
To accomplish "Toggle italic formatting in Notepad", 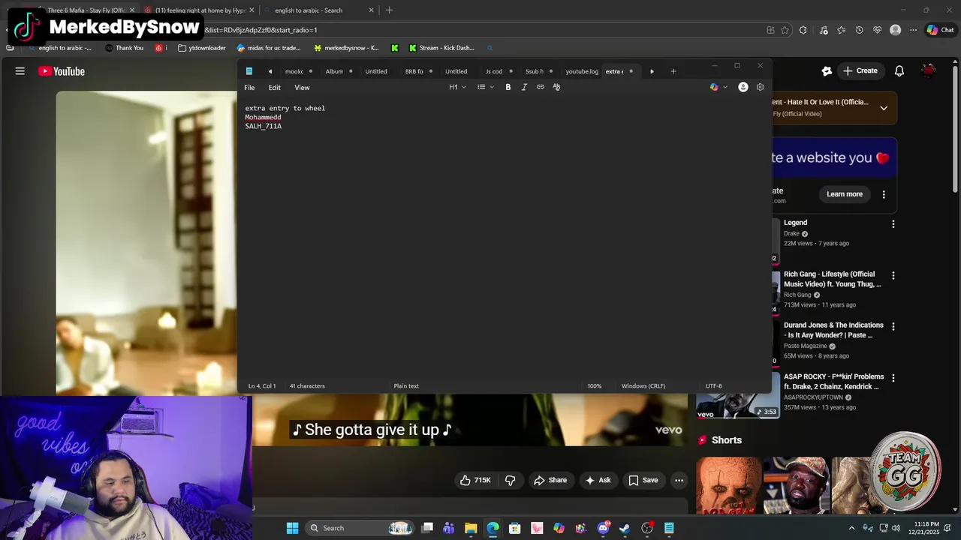I will 524,87.
